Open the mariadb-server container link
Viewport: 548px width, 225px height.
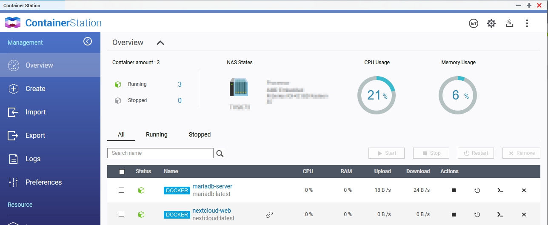tap(212, 186)
